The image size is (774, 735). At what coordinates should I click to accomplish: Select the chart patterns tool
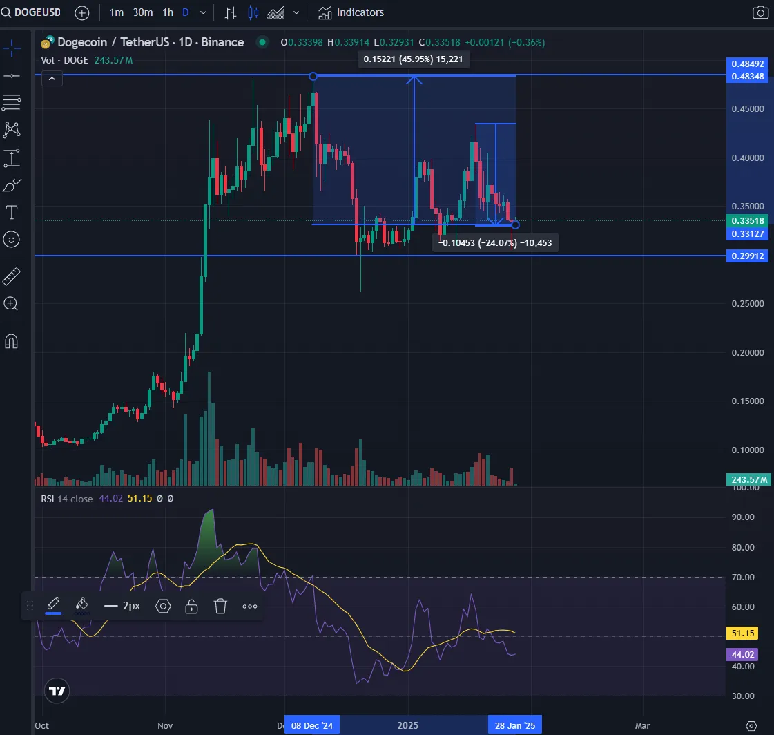point(12,130)
